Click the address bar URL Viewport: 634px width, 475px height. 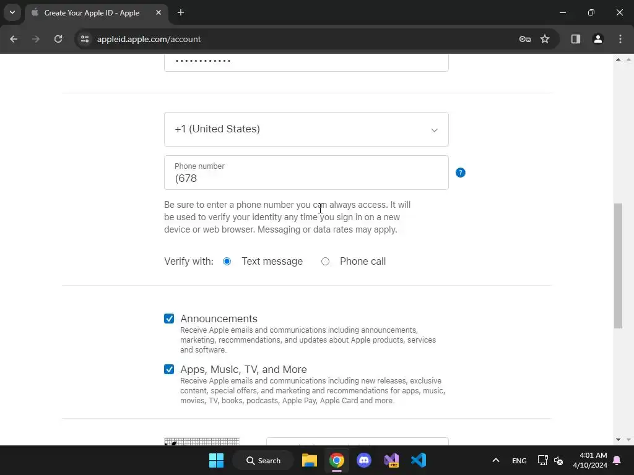click(149, 39)
